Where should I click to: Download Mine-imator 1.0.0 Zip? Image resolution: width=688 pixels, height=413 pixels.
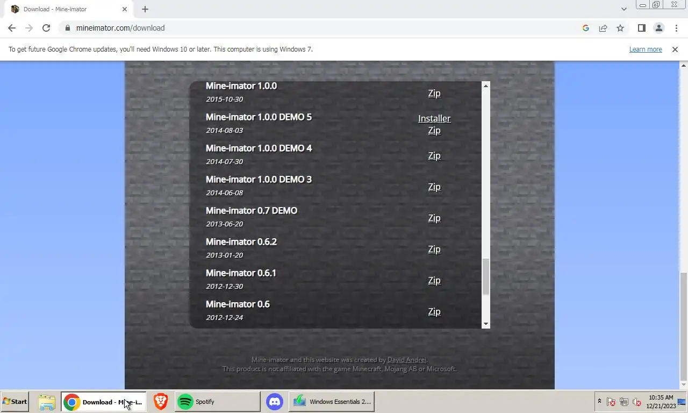click(434, 93)
